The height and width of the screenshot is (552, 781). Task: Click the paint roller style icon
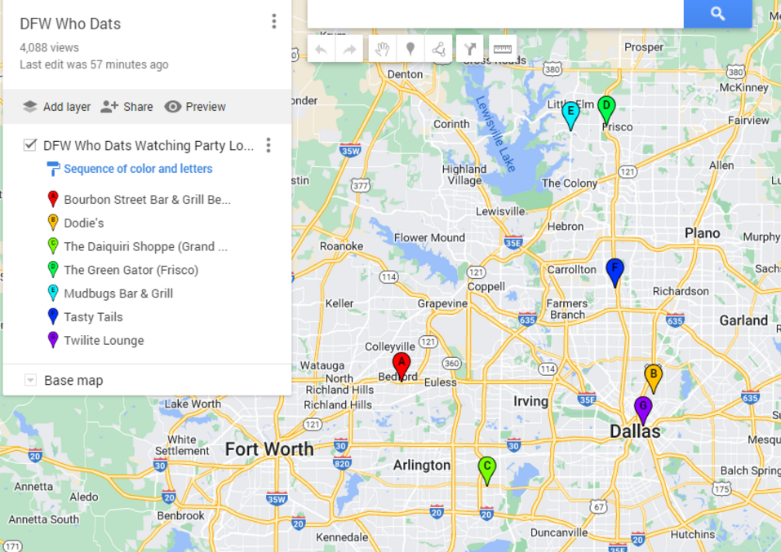(x=53, y=169)
